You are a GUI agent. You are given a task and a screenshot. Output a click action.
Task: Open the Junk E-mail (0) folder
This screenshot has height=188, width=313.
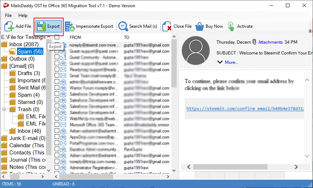click(x=27, y=138)
